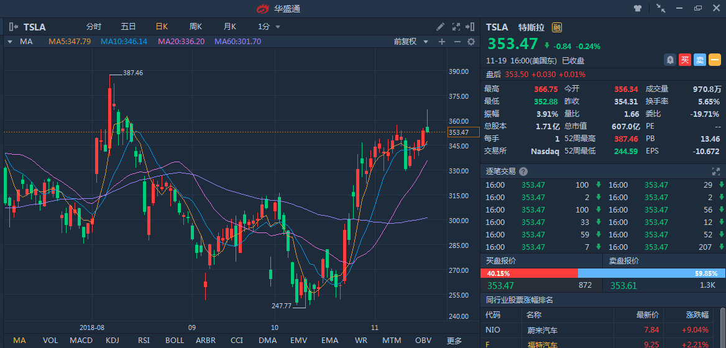The height and width of the screenshot is (348, 726).
Task: Switch to the 周K weekly chart tab
Action: pos(196,27)
